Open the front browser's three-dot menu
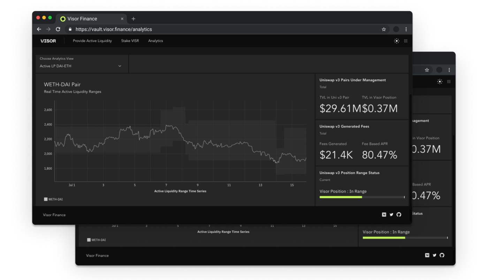This screenshot has height=280, width=488. [x=406, y=29]
